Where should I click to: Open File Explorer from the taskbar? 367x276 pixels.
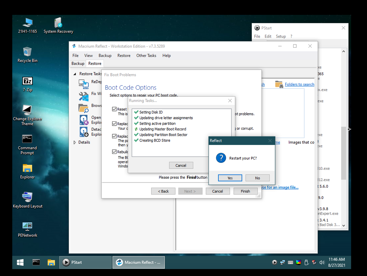(x=51, y=262)
